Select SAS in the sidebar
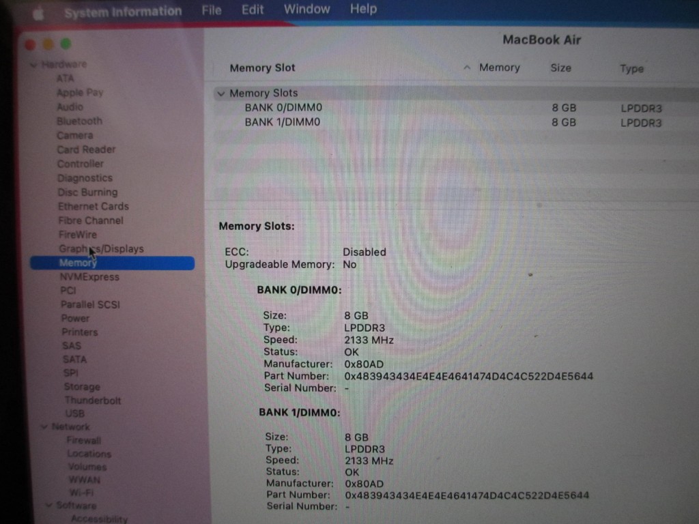The height and width of the screenshot is (524, 699). [x=72, y=346]
